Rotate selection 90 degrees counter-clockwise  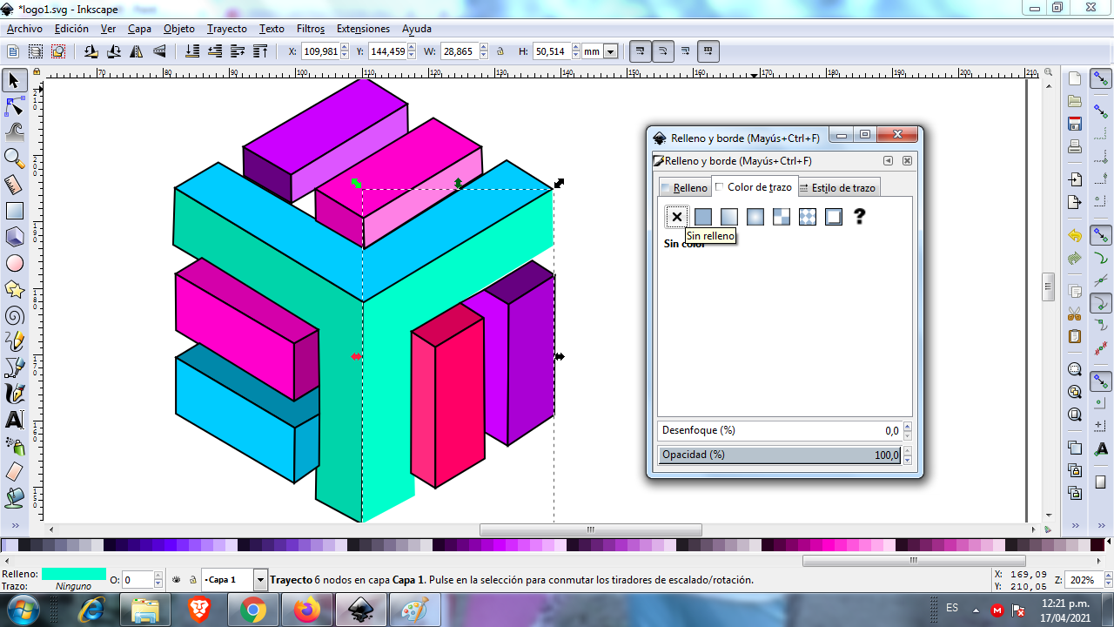pyautogui.click(x=91, y=51)
